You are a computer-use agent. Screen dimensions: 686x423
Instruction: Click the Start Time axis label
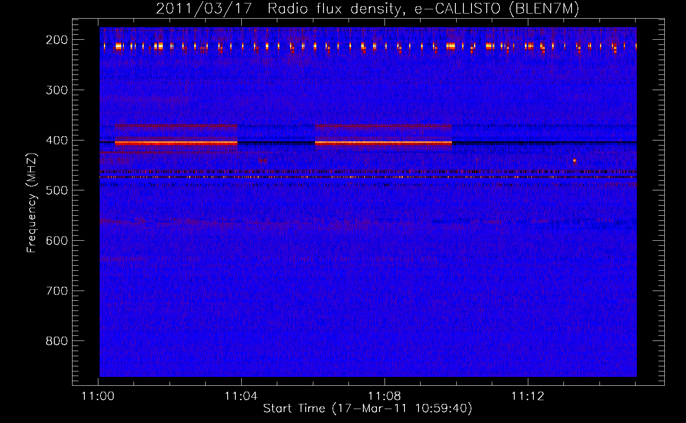[x=368, y=408]
